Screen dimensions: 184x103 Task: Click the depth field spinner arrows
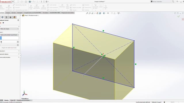(x=18, y=42)
